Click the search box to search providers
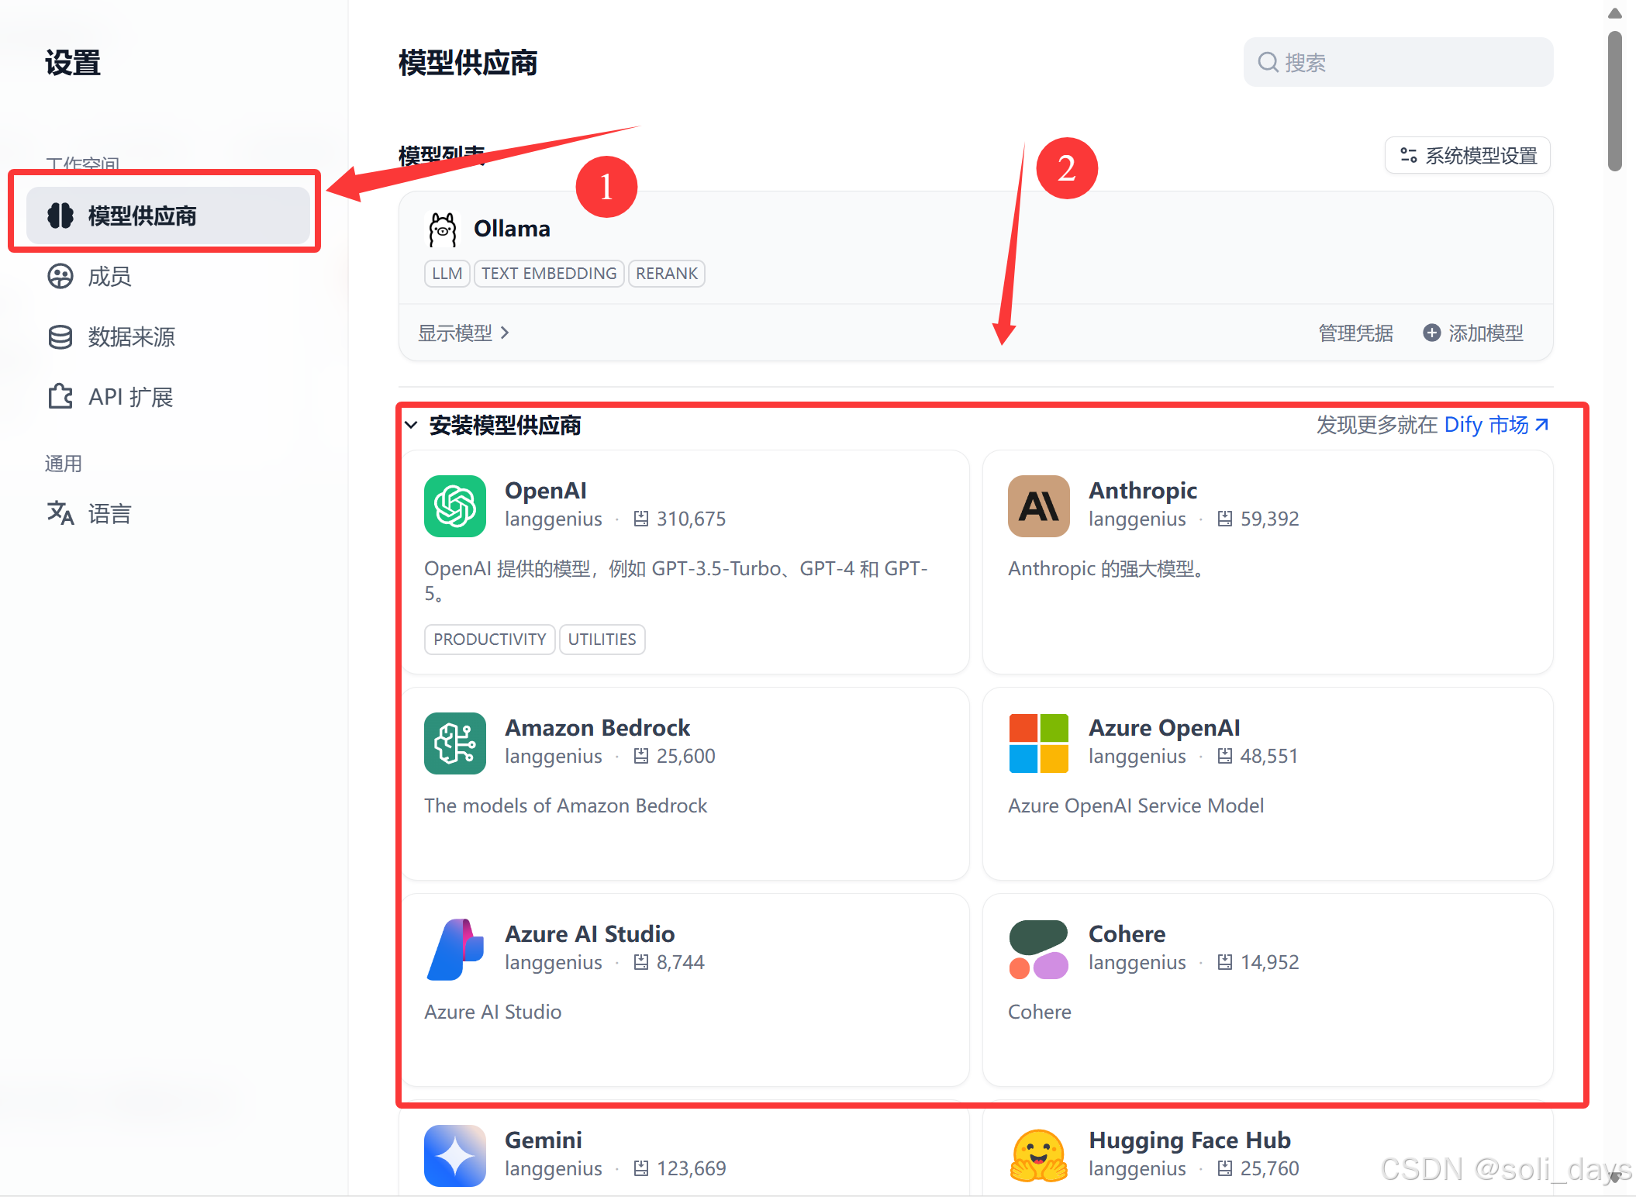The image size is (1636, 1197). (1398, 62)
